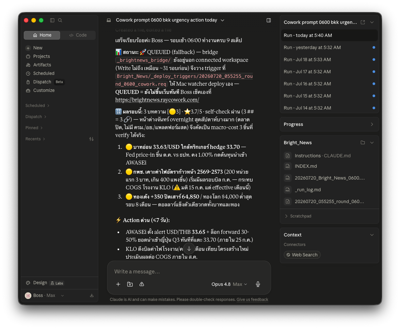This screenshot has height=329, width=400.
Task: Click the New chat label
Action: pos(38,48)
